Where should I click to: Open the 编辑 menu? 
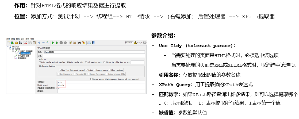[x=13, y=39]
